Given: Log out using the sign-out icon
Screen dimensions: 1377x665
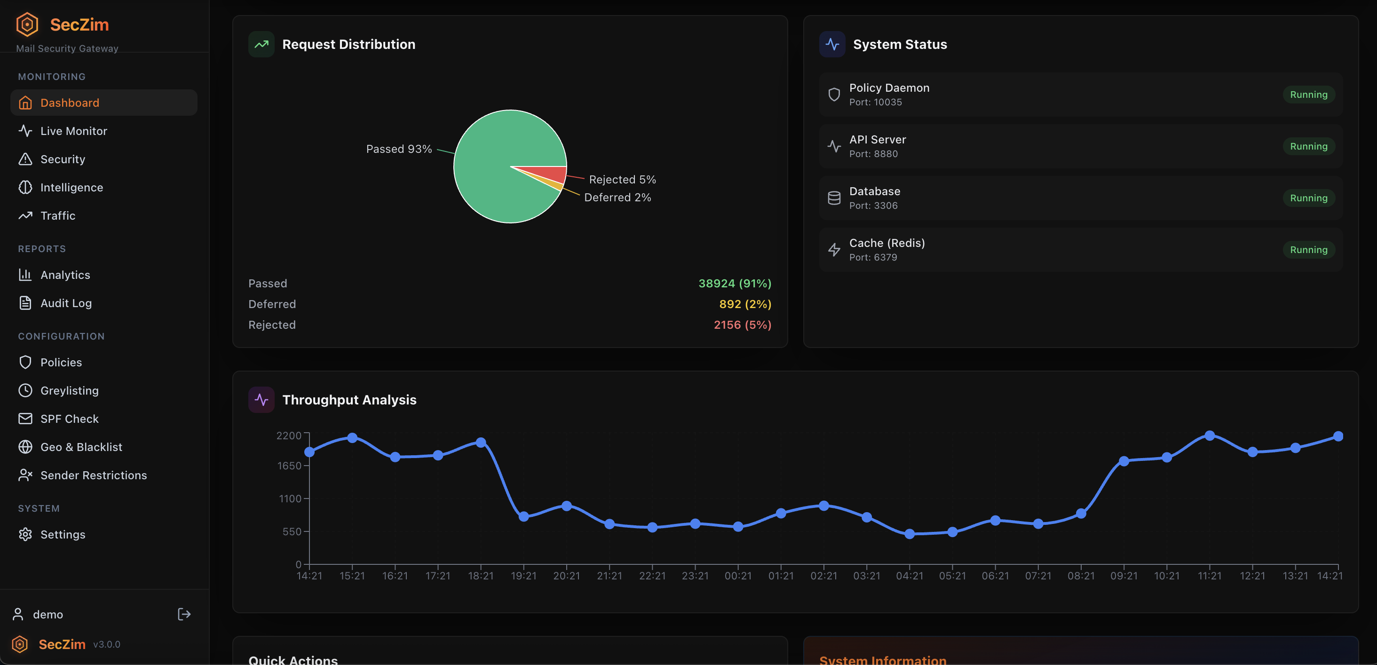Looking at the screenshot, I should point(183,614).
